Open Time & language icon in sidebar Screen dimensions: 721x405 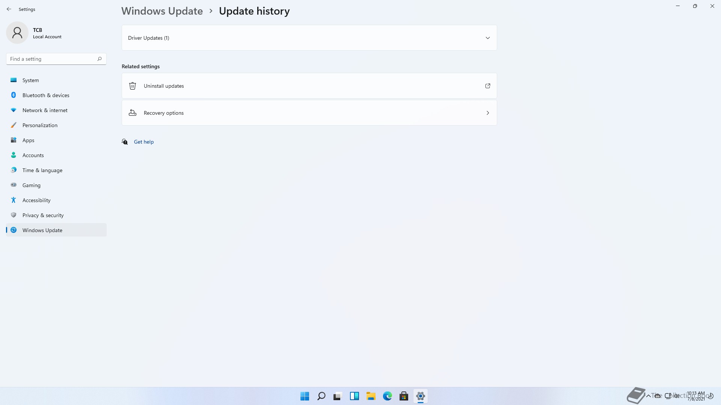14,170
